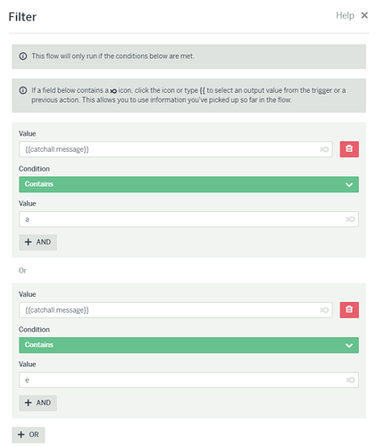Open the Help link
This screenshot has width=376, height=447.
(x=345, y=15)
